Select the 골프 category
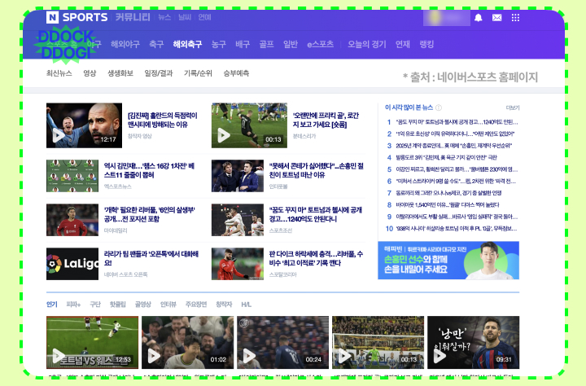586x386 pixels. 266,44
